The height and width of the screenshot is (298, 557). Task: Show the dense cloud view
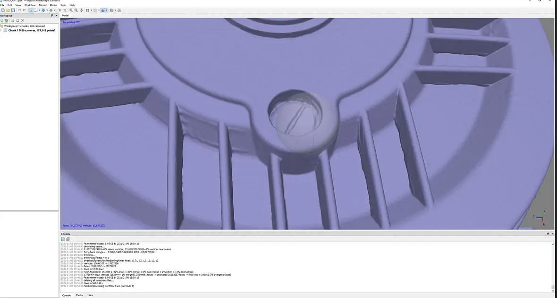click(x=95, y=10)
